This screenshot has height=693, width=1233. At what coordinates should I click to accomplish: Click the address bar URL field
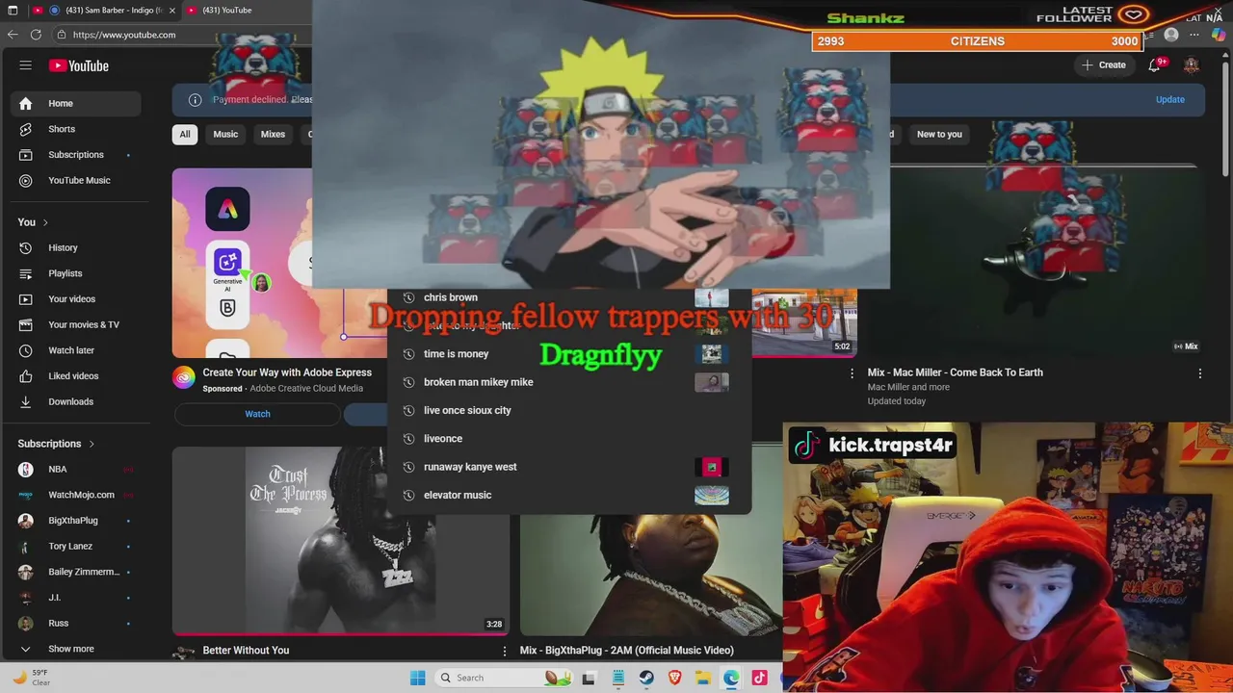(183, 35)
